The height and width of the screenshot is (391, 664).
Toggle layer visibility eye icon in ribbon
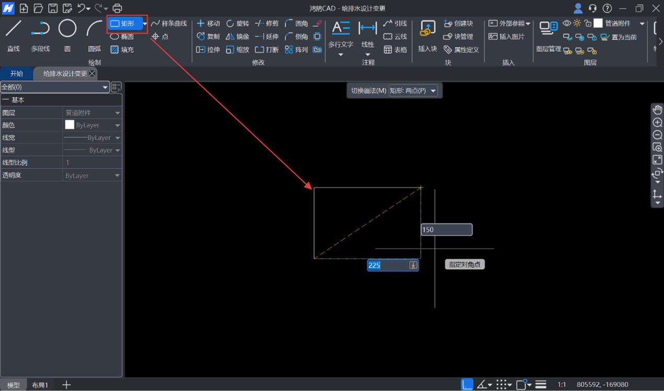coord(567,24)
